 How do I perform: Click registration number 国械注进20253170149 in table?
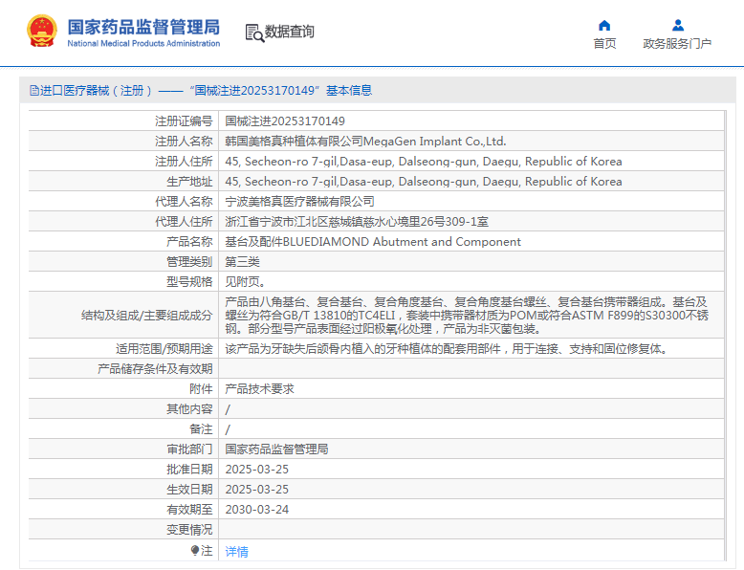(285, 121)
